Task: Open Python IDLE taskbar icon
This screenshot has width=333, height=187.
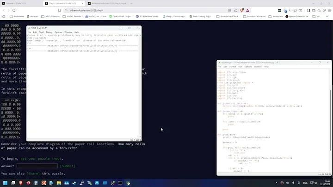Action: point(128,183)
